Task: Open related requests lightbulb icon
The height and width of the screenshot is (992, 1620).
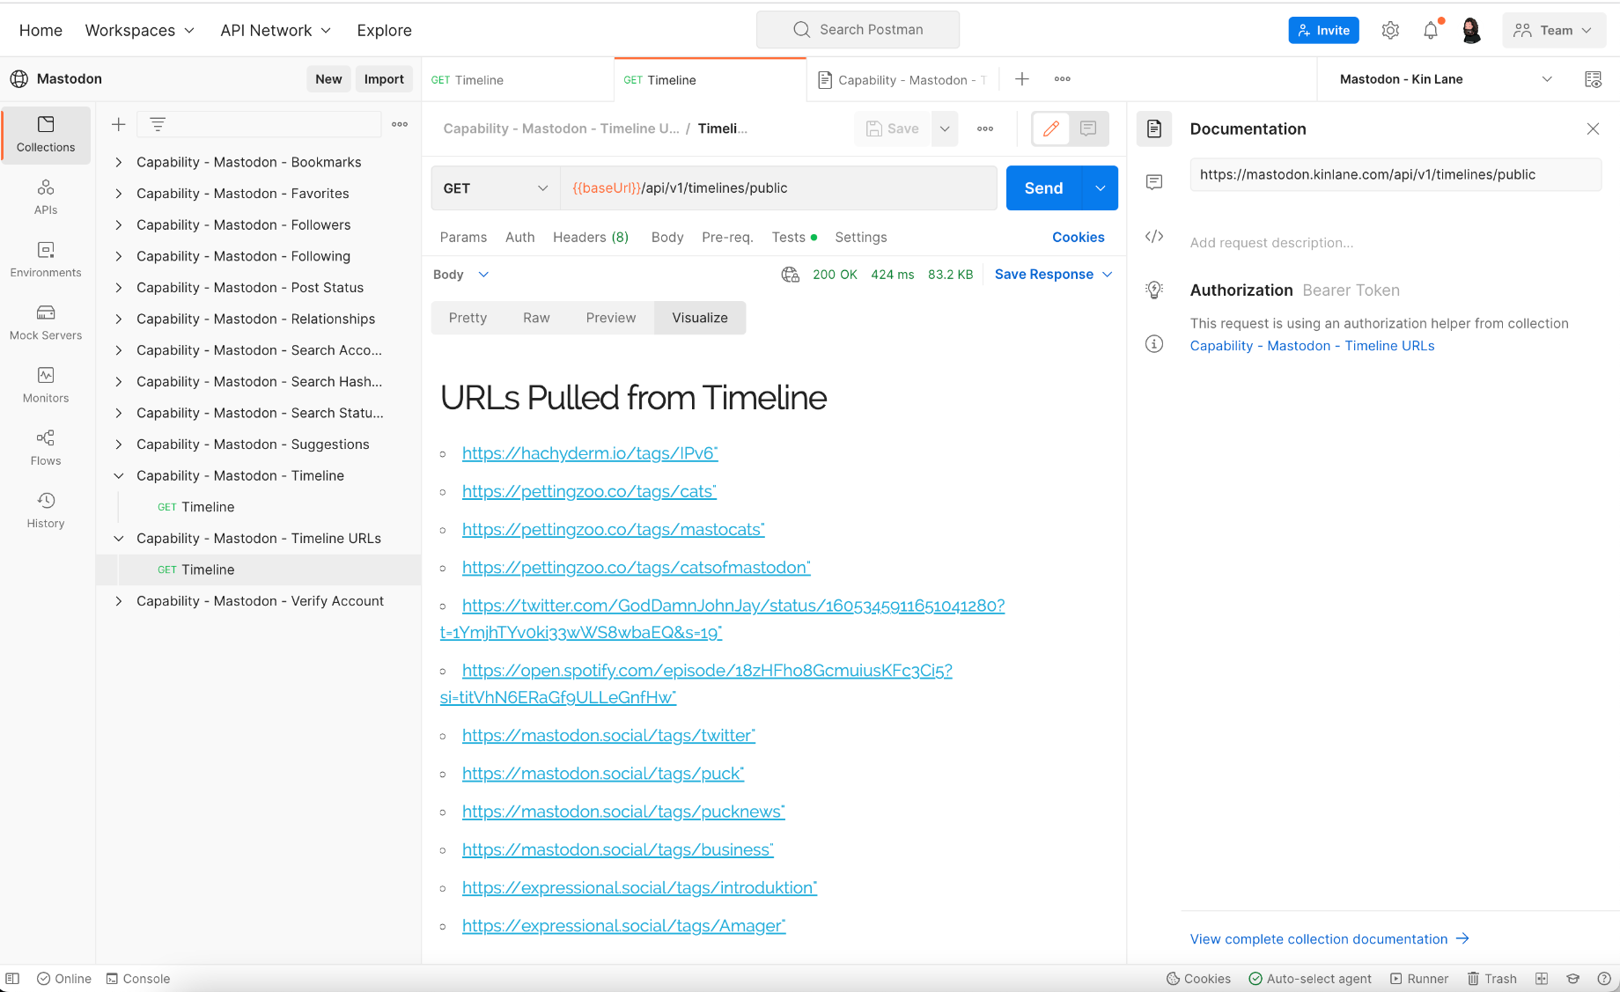Action: 1154,290
